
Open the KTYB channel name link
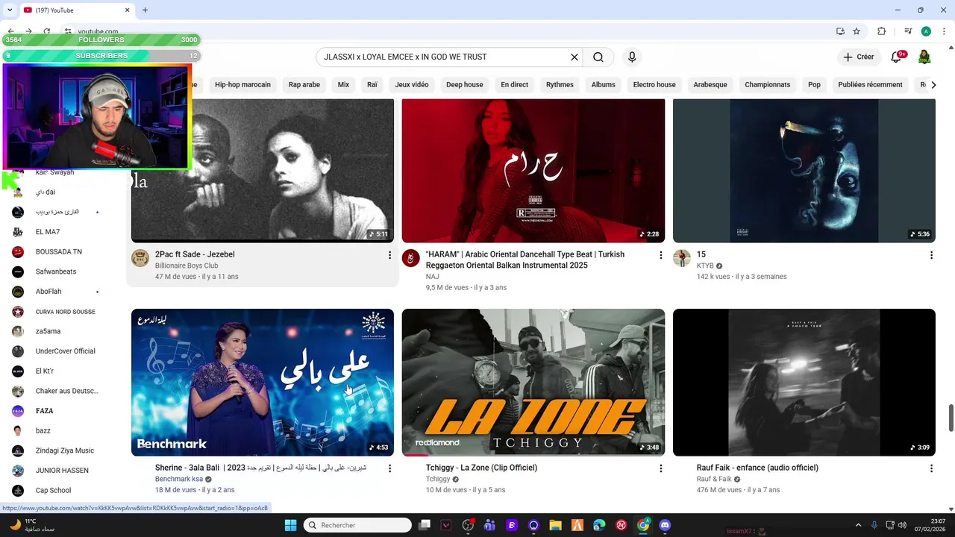705,266
